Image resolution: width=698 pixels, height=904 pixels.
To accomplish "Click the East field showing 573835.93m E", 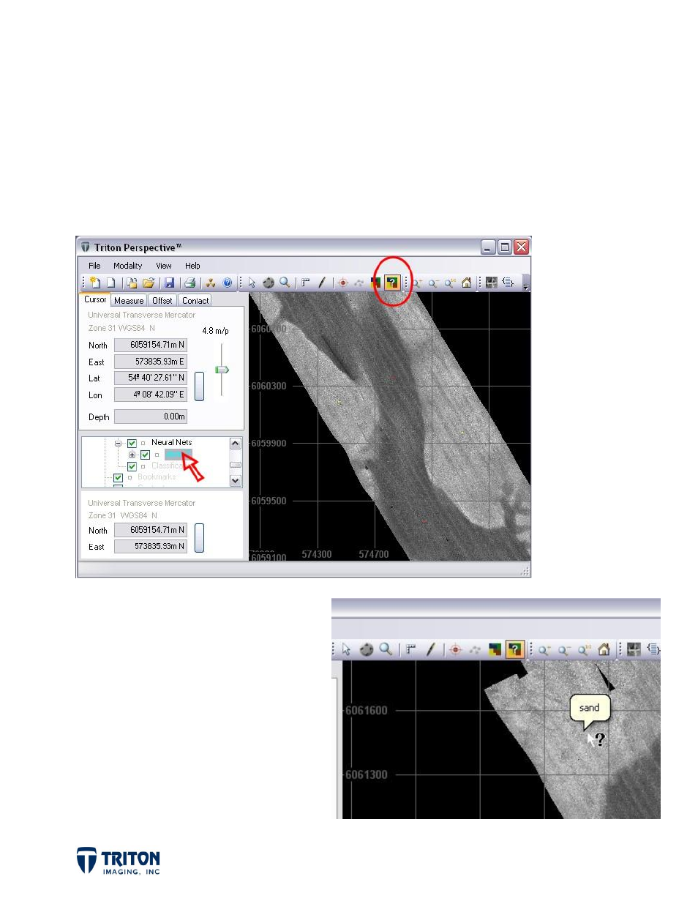I will click(x=151, y=362).
